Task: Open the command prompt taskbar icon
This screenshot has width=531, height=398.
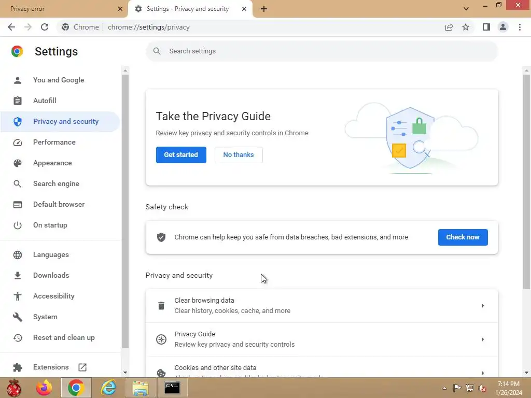Action: 172,388
